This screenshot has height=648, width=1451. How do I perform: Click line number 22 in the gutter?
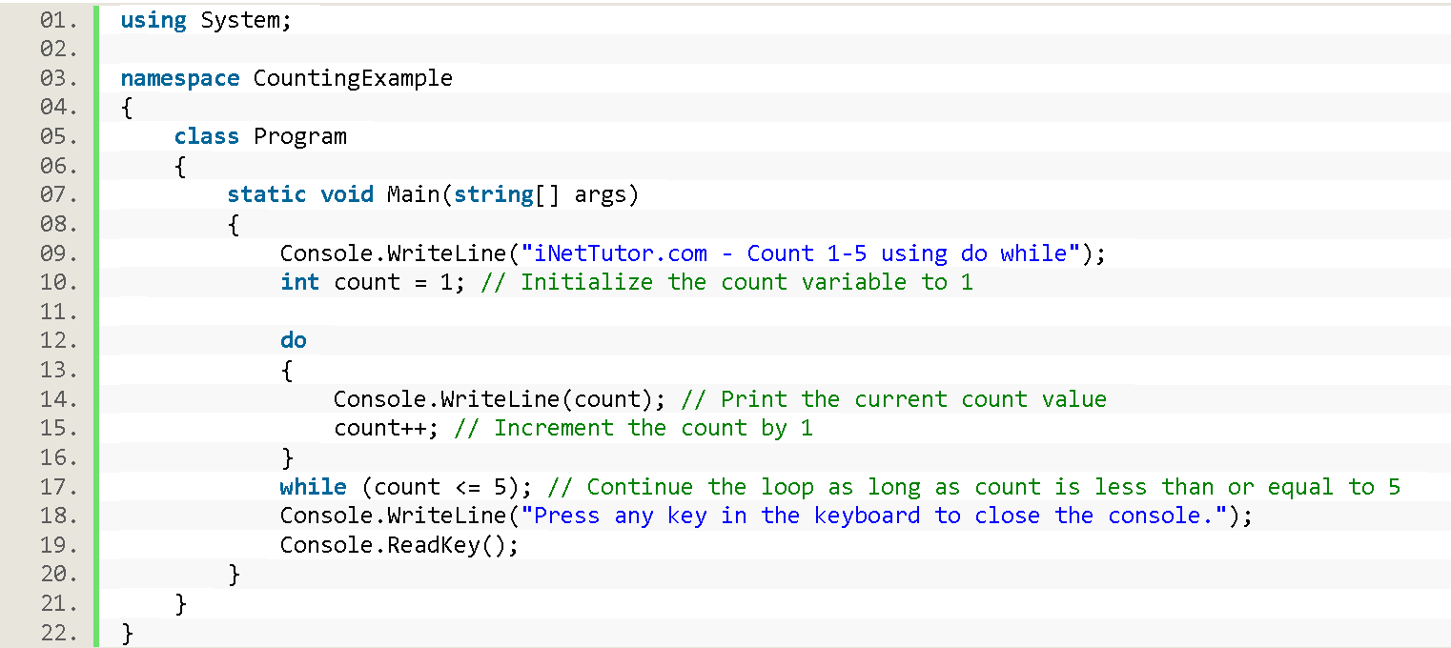[x=59, y=633]
